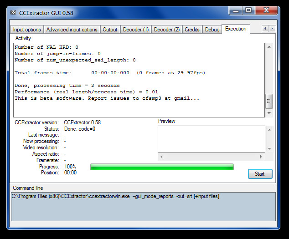The height and width of the screenshot is (239, 289).
Task: Click the 'Number of jump-in-frames: 0' line
Action: 57,54
